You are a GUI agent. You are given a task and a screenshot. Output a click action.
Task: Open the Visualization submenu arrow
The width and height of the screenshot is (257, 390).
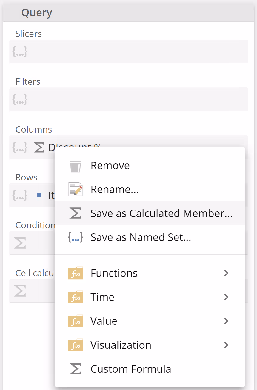(226, 345)
